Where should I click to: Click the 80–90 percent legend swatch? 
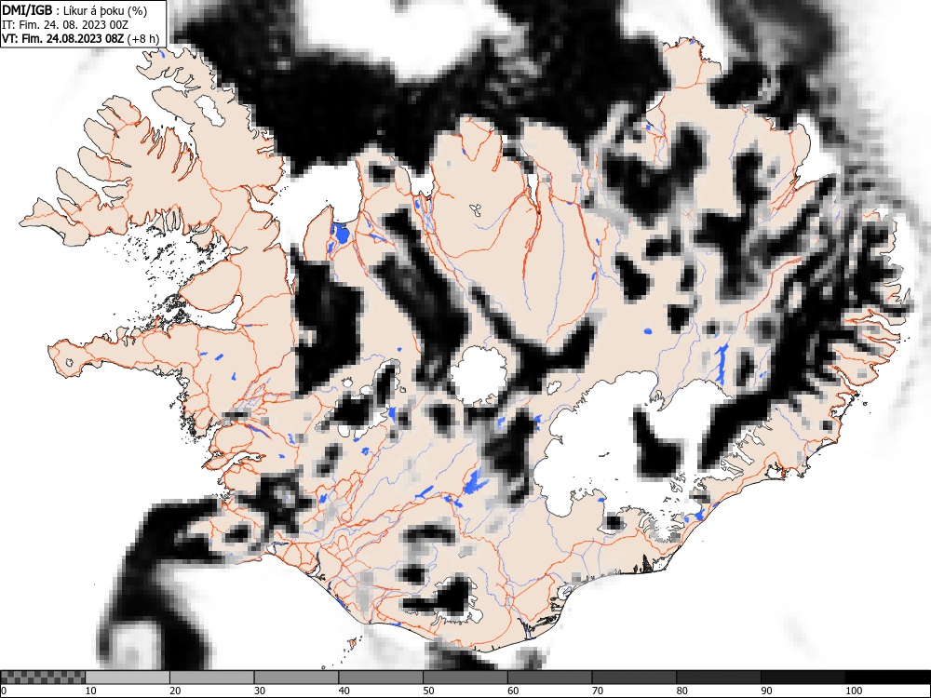click(718, 678)
